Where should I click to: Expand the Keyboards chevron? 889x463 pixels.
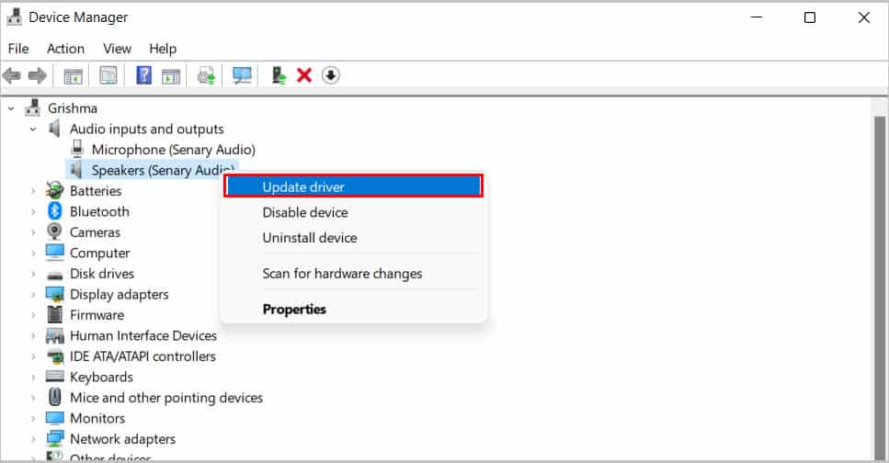tap(33, 378)
